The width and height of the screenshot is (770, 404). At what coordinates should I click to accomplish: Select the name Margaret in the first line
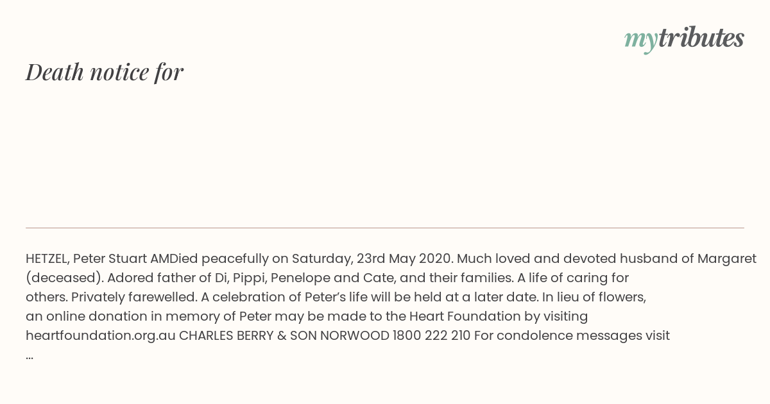tap(727, 258)
